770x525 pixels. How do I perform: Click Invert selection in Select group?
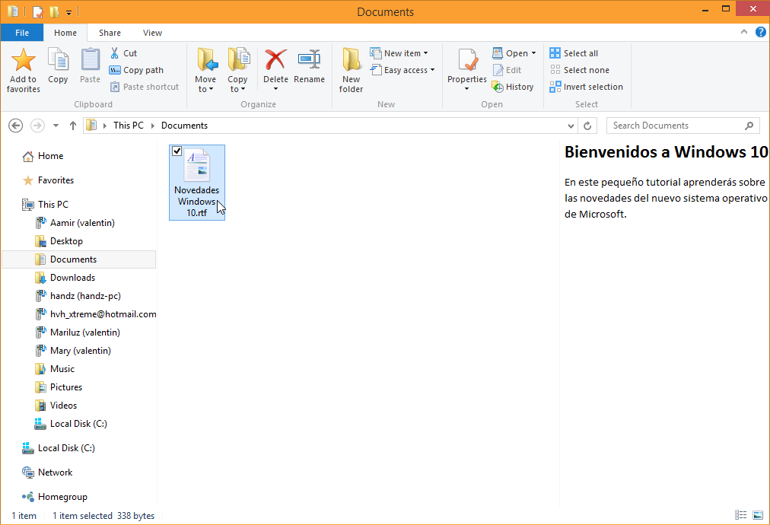coord(586,87)
